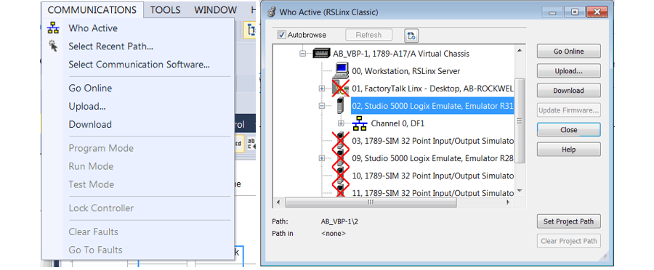This screenshot has height=270, width=654.
Task: Choose Select Communication Software menu entry
Action: click(x=139, y=65)
